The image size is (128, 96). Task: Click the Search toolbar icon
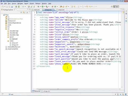[66, 7]
